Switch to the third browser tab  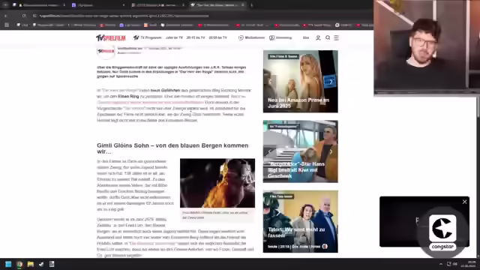point(157,5)
